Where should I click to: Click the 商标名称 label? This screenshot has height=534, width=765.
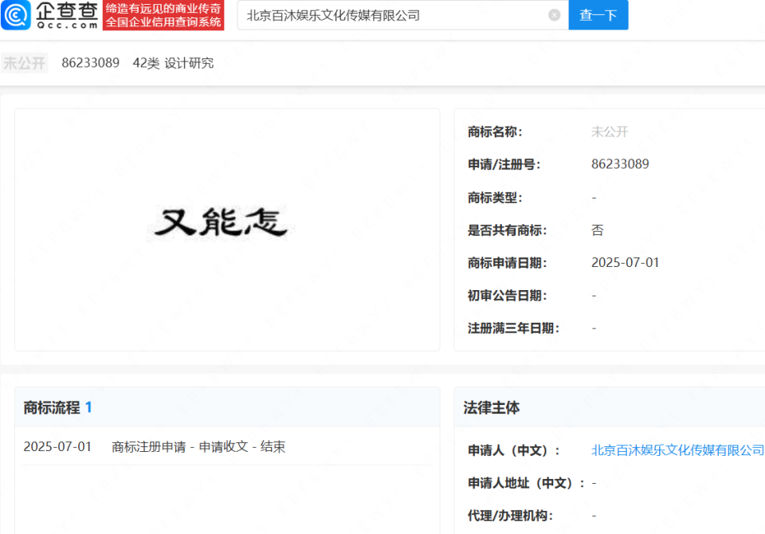(495, 132)
